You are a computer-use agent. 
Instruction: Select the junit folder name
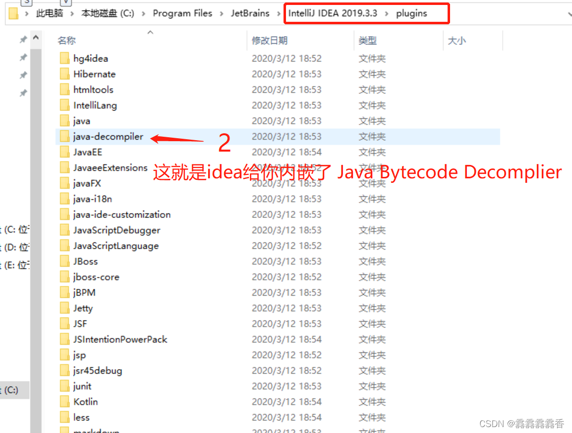pos(82,386)
